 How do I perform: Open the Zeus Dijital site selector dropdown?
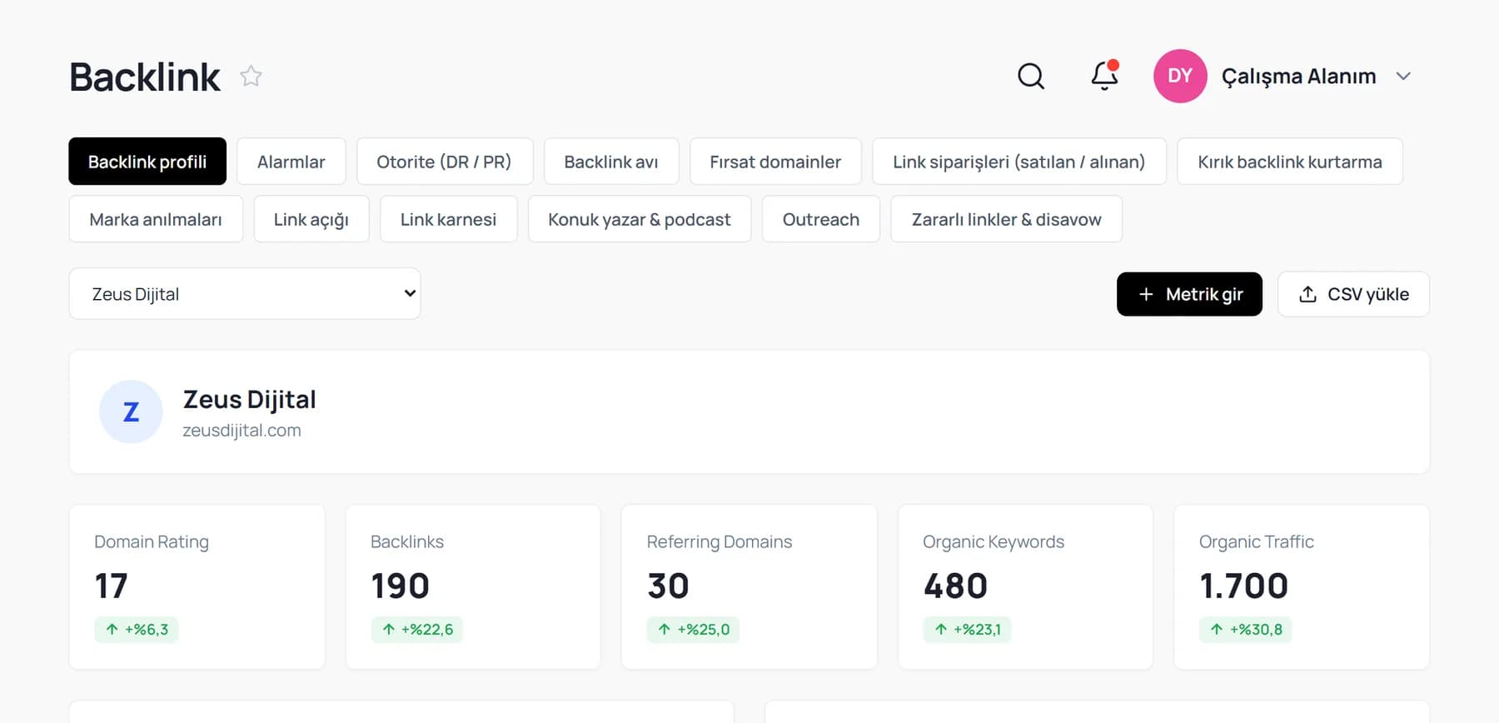[x=245, y=293]
